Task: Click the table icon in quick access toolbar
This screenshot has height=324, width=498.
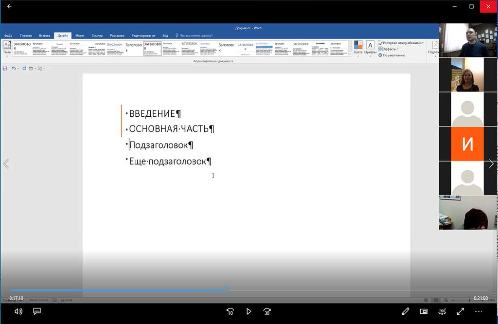Action: coord(31,68)
